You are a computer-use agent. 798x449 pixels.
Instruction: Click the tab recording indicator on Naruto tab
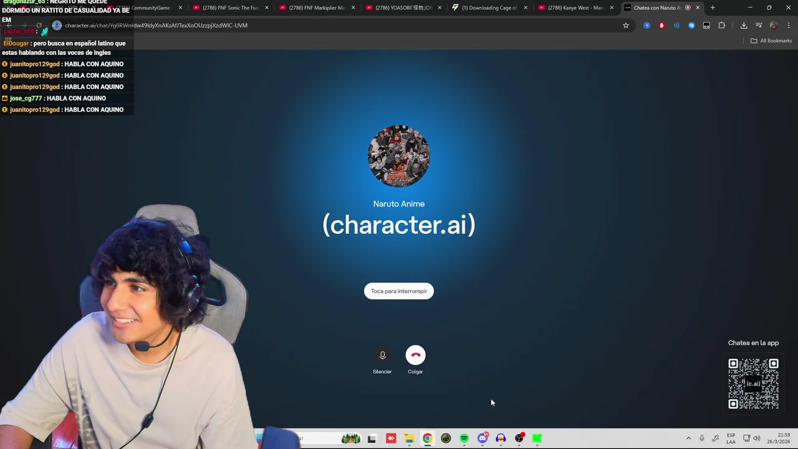(688, 7)
